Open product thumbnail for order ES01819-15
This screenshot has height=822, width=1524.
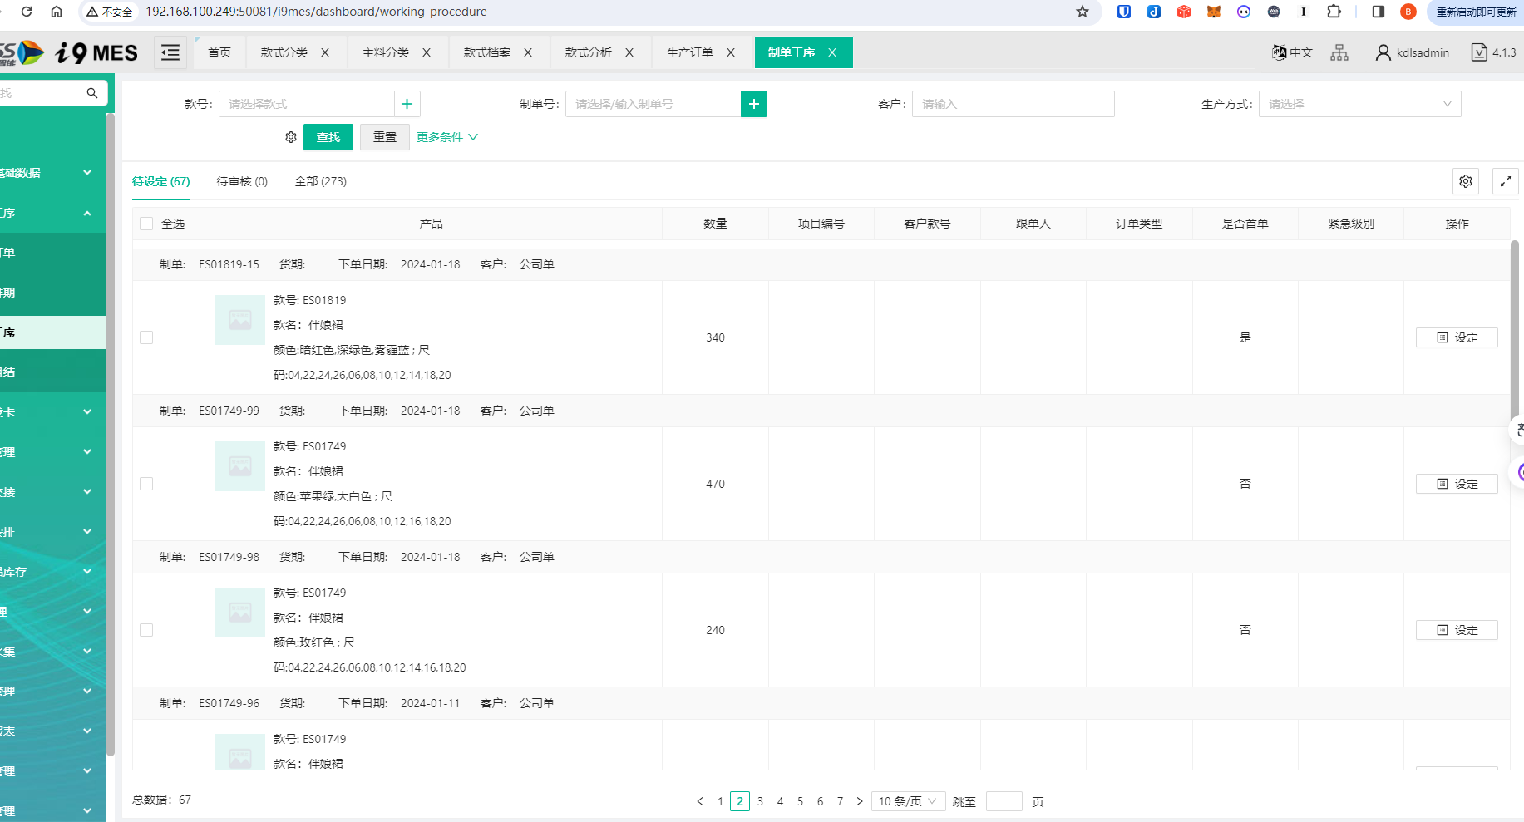240,320
